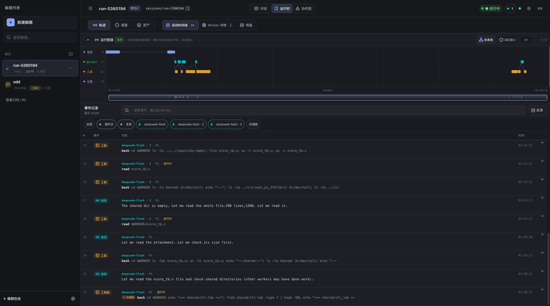Click the theme sun icon in top bar
Viewport: 550px width, 306px height.
tap(529, 9)
